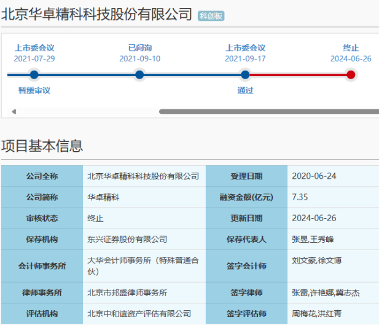Open the 已问询 stage link
379x325 pixels.
[139, 48]
